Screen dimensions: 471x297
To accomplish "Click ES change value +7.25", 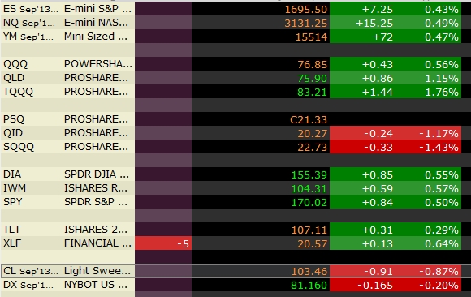I will click(378, 9).
